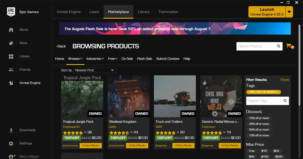Select the $25 max price filter
The height and width of the screenshot is (159, 303).
tap(276, 151)
